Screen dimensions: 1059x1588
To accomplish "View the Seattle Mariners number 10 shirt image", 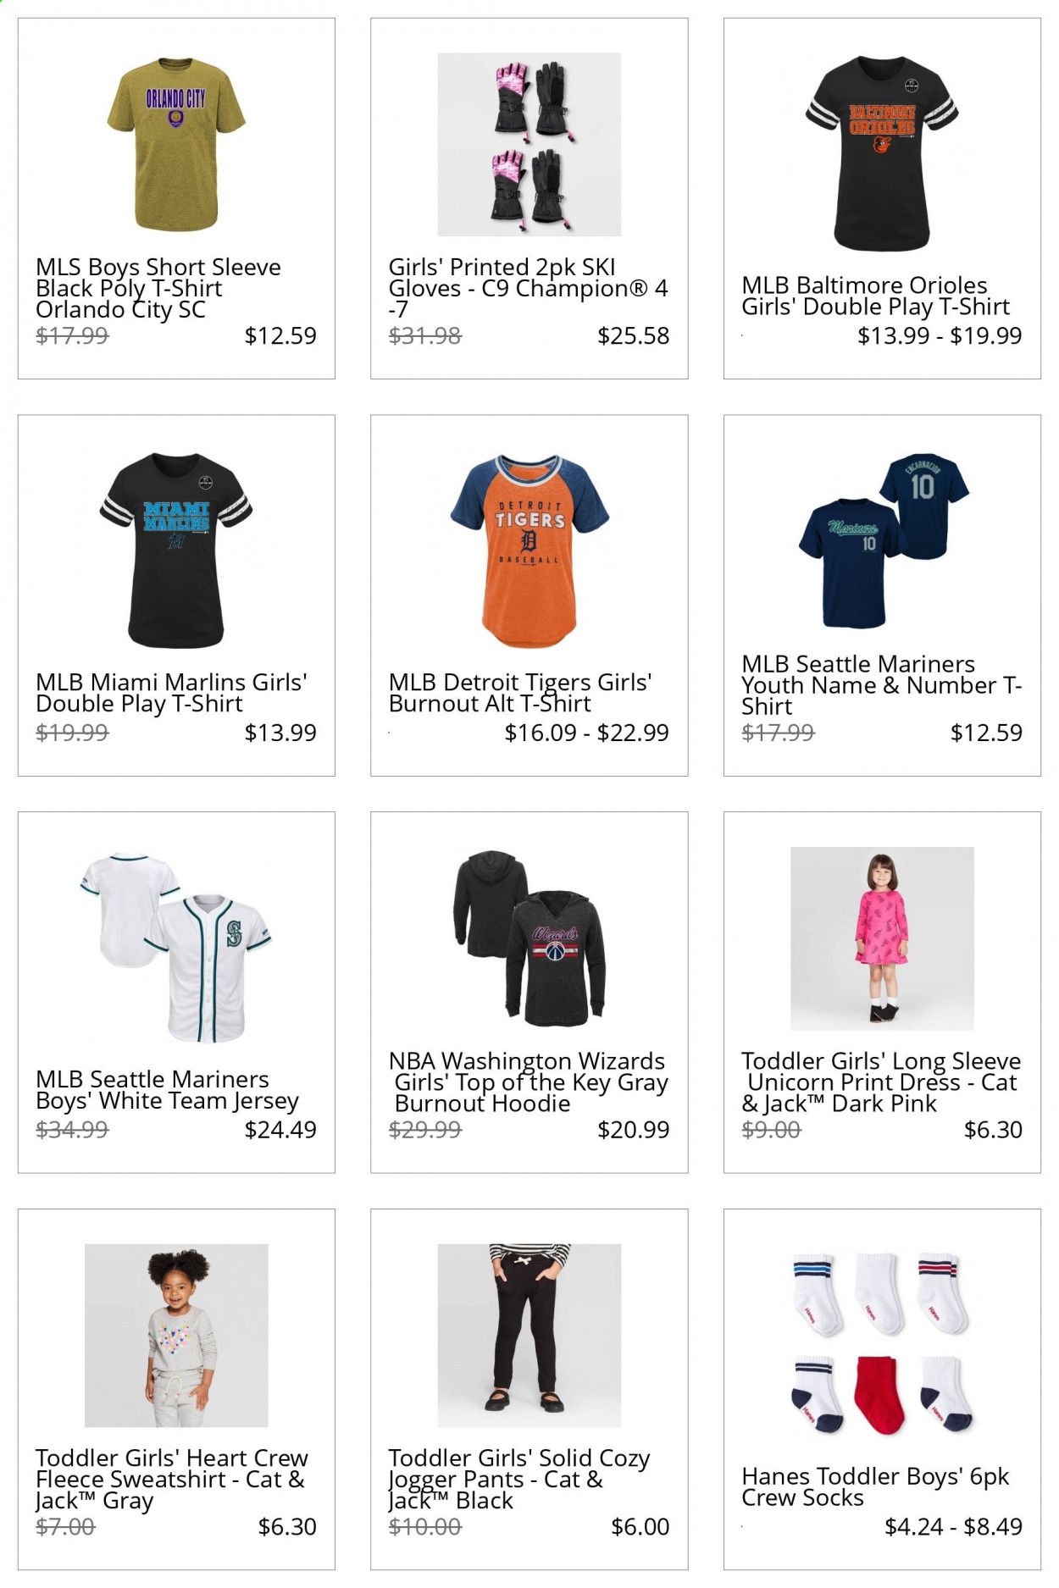I will (x=882, y=541).
